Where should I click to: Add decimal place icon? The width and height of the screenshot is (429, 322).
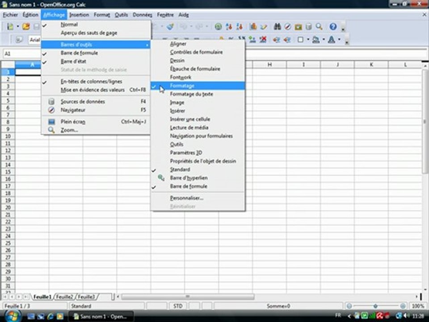[x=252, y=40]
